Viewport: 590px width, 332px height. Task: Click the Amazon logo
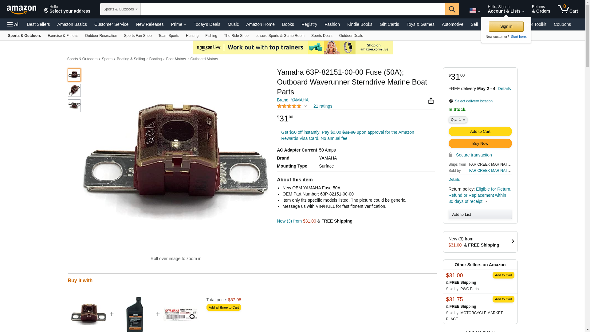click(x=22, y=10)
